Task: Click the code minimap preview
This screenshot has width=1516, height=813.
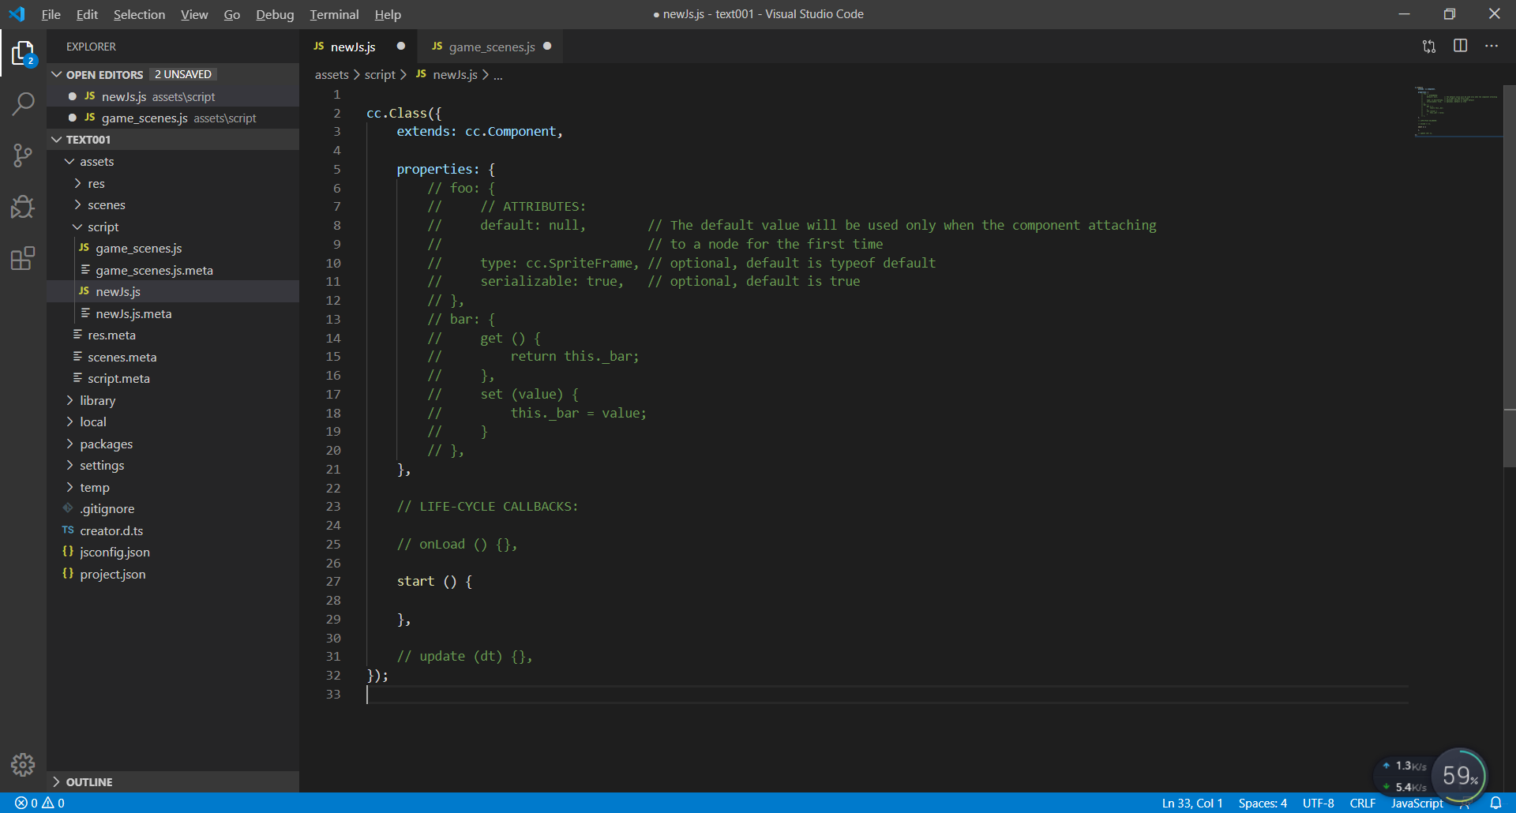Action: pyautogui.click(x=1458, y=111)
